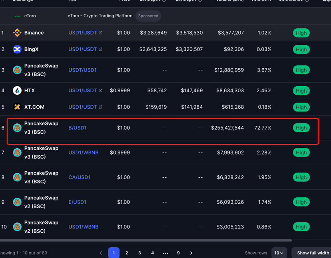
Task: Click PancakeSwap logo in the B/USD1 row
Action: tap(17, 128)
